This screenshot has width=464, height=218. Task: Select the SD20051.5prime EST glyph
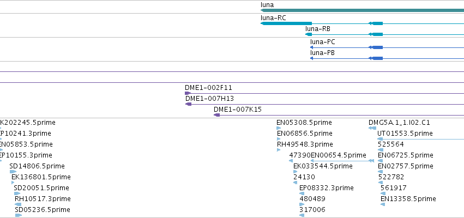(17, 193)
